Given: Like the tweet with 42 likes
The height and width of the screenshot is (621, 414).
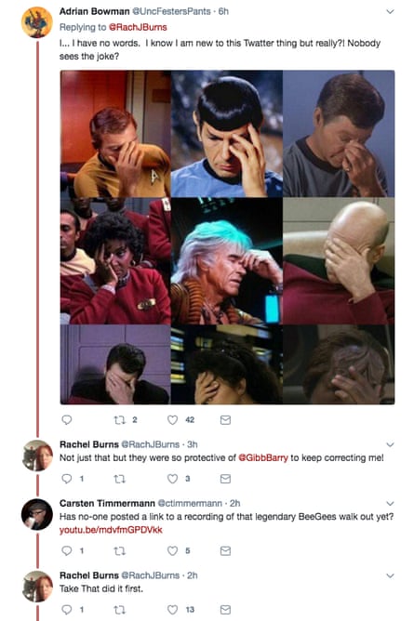Looking at the screenshot, I should coord(172,420).
